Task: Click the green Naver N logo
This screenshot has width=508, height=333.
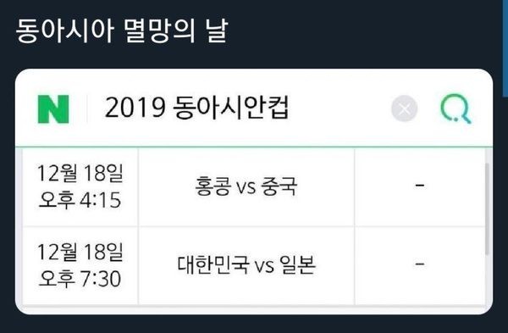Action: click(53, 109)
